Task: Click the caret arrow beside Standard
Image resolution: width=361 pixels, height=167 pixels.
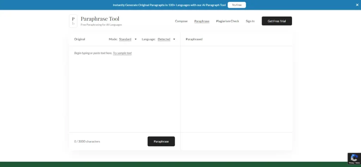Action: click(x=136, y=39)
